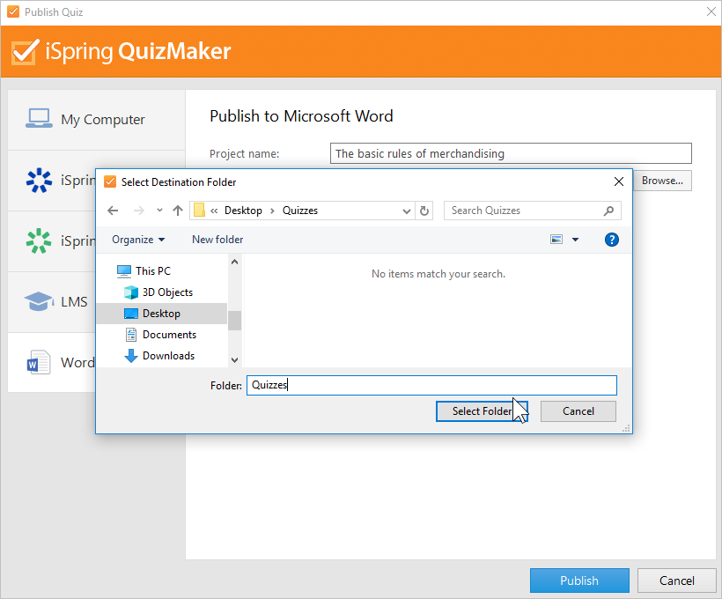Open dialog help question mark icon
Image resolution: width=722 pixels, height=599 pixels.
[x=612, y=240]
